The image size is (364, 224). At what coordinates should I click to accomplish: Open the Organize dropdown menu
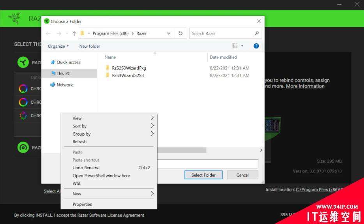tap(58, 46)
